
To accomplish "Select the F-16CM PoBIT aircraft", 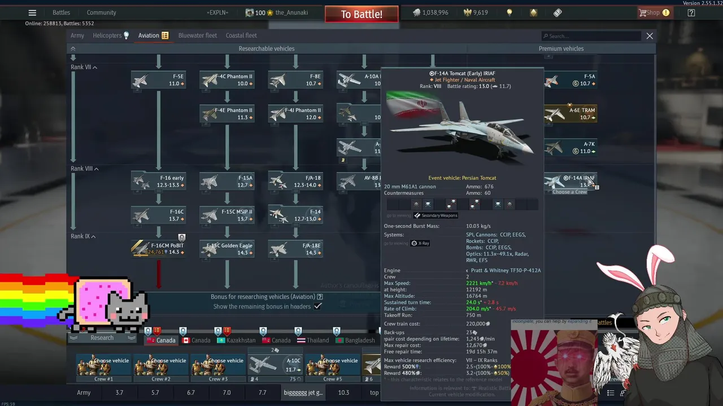I will (x=158, y=249).
